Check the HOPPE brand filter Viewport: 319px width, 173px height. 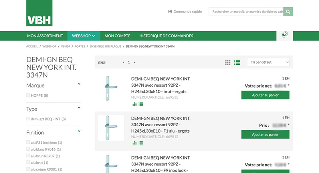pyautogui.click(x=28, y=95)
